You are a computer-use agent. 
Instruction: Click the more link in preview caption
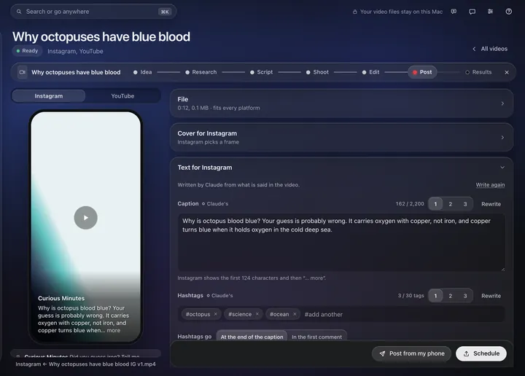tap(114, 331)
